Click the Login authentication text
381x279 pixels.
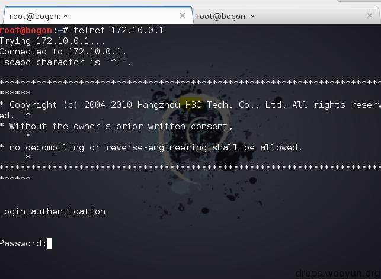(53, 211)
